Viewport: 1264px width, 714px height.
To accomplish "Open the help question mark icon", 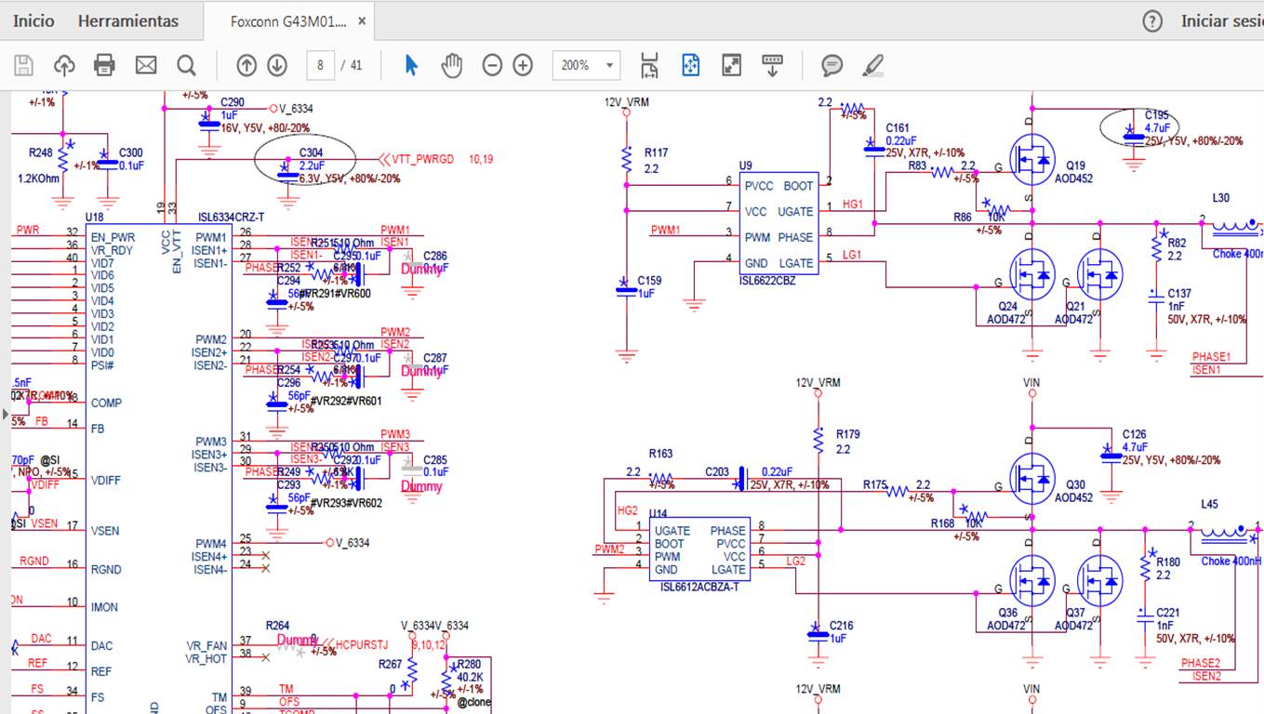I will (1152, 21).
